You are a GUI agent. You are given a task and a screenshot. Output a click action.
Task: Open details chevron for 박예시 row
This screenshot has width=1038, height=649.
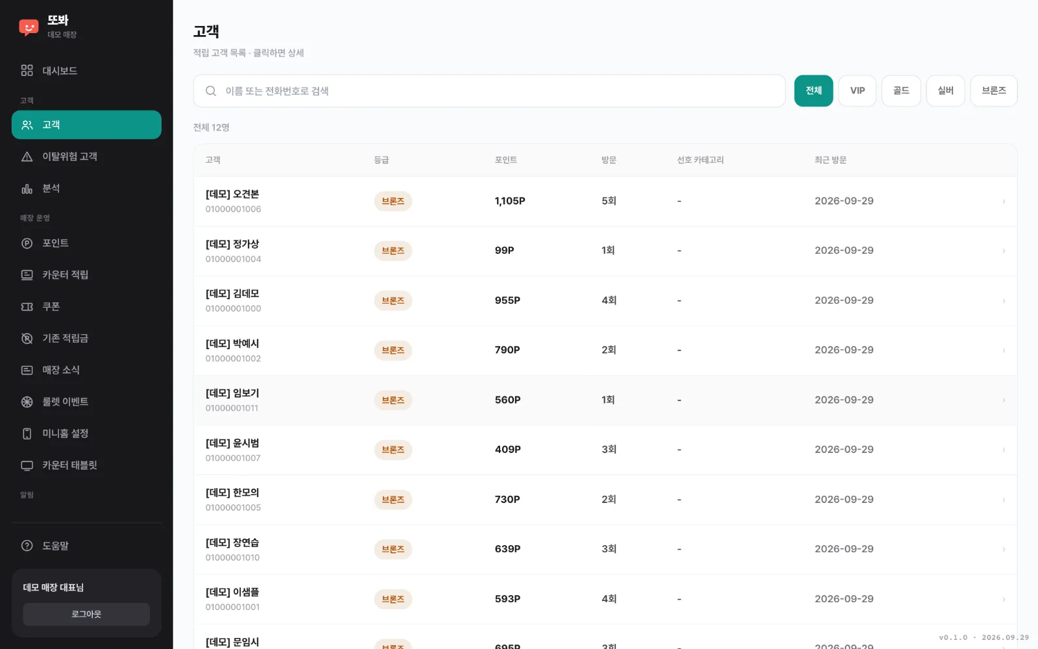[1004, 350]
